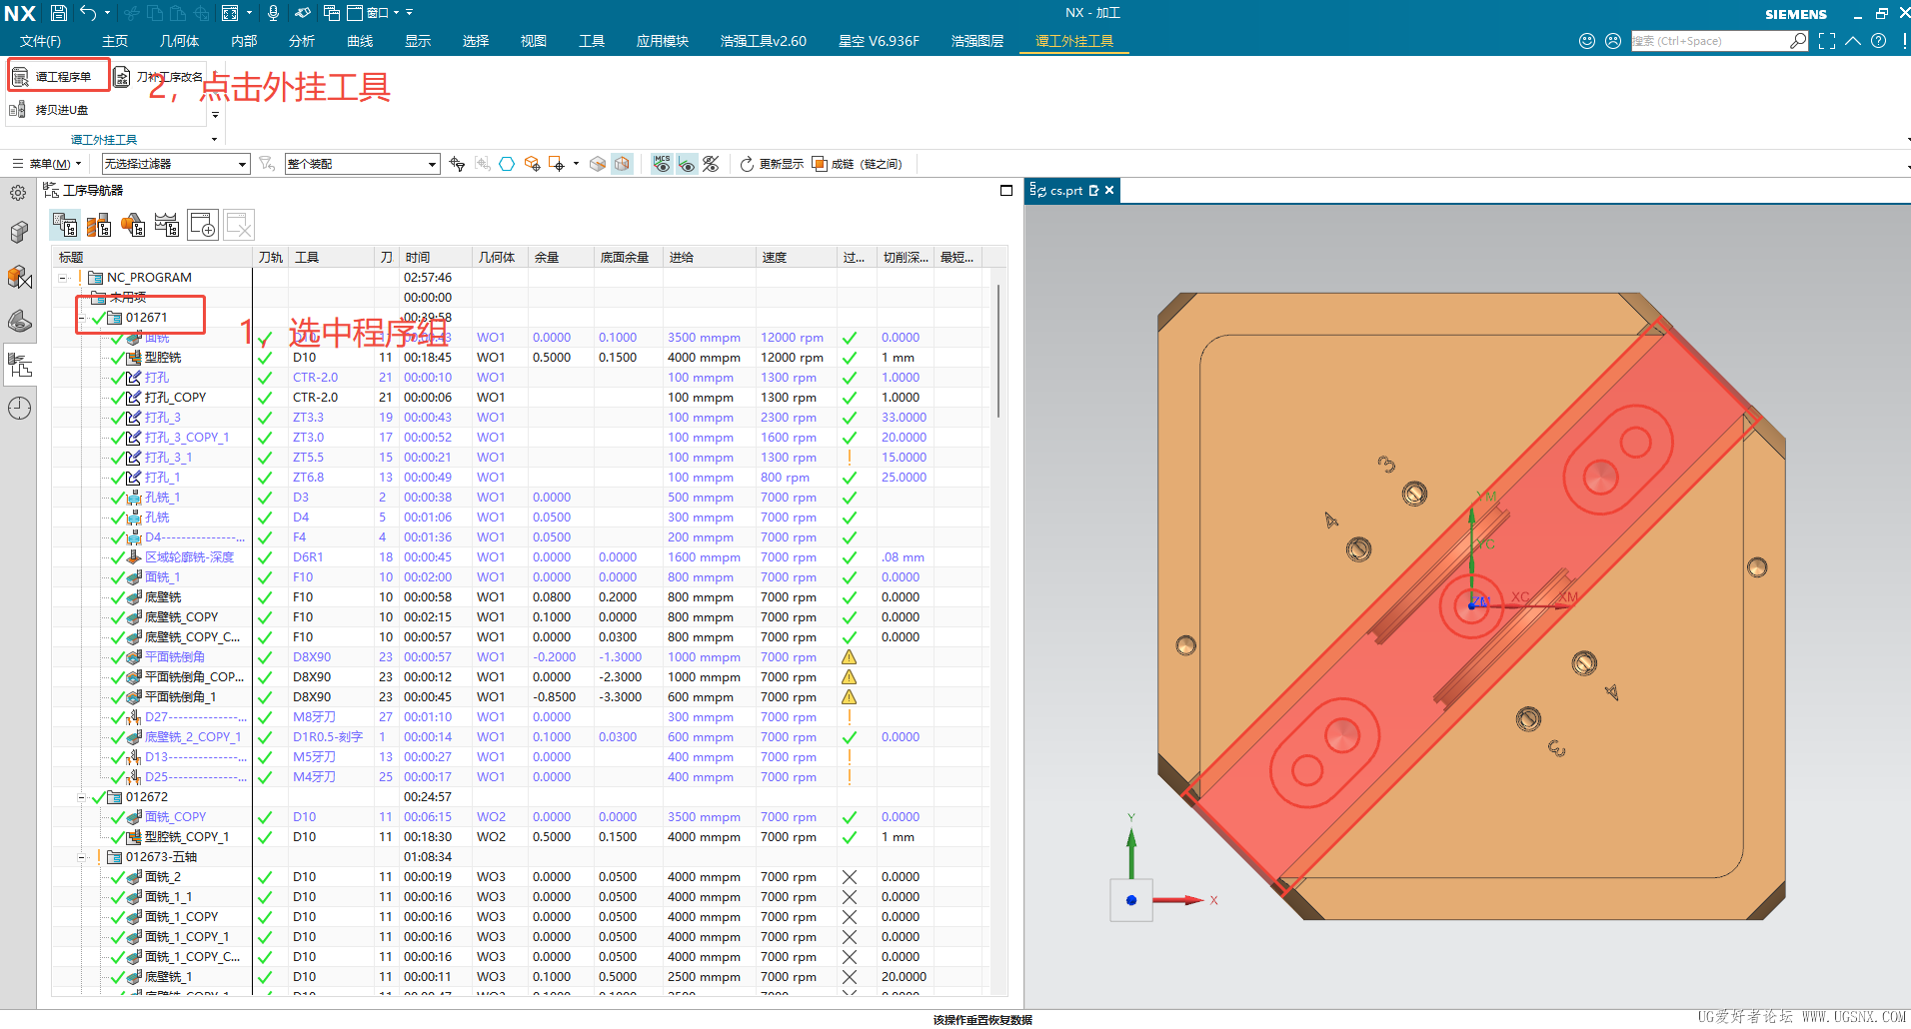Switch to Machining Method View icon
Image resolution: width=1911 pixels, height=1029 pixels.
point(167,226)
